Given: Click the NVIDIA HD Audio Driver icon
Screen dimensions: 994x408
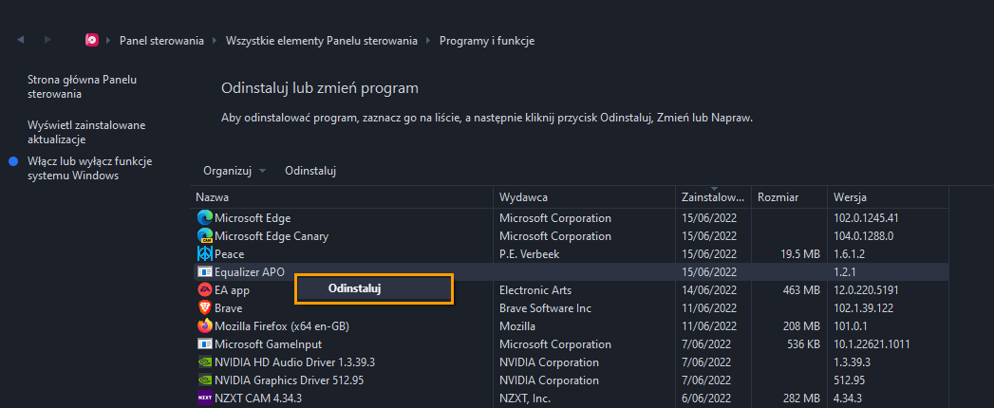Looking at the screenshot, I should pos(204,362).
